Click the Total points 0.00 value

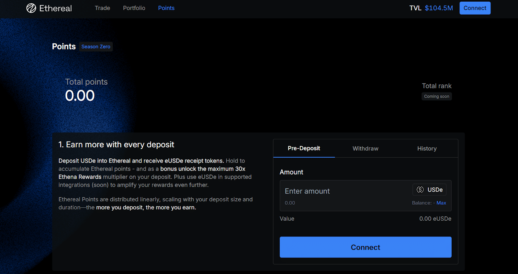[80, 96]
